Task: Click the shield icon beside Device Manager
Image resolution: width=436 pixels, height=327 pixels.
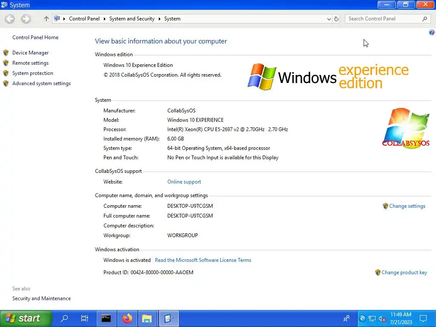Action: coord(6,52)
